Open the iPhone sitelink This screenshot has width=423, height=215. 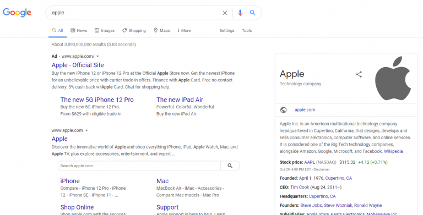70,181
